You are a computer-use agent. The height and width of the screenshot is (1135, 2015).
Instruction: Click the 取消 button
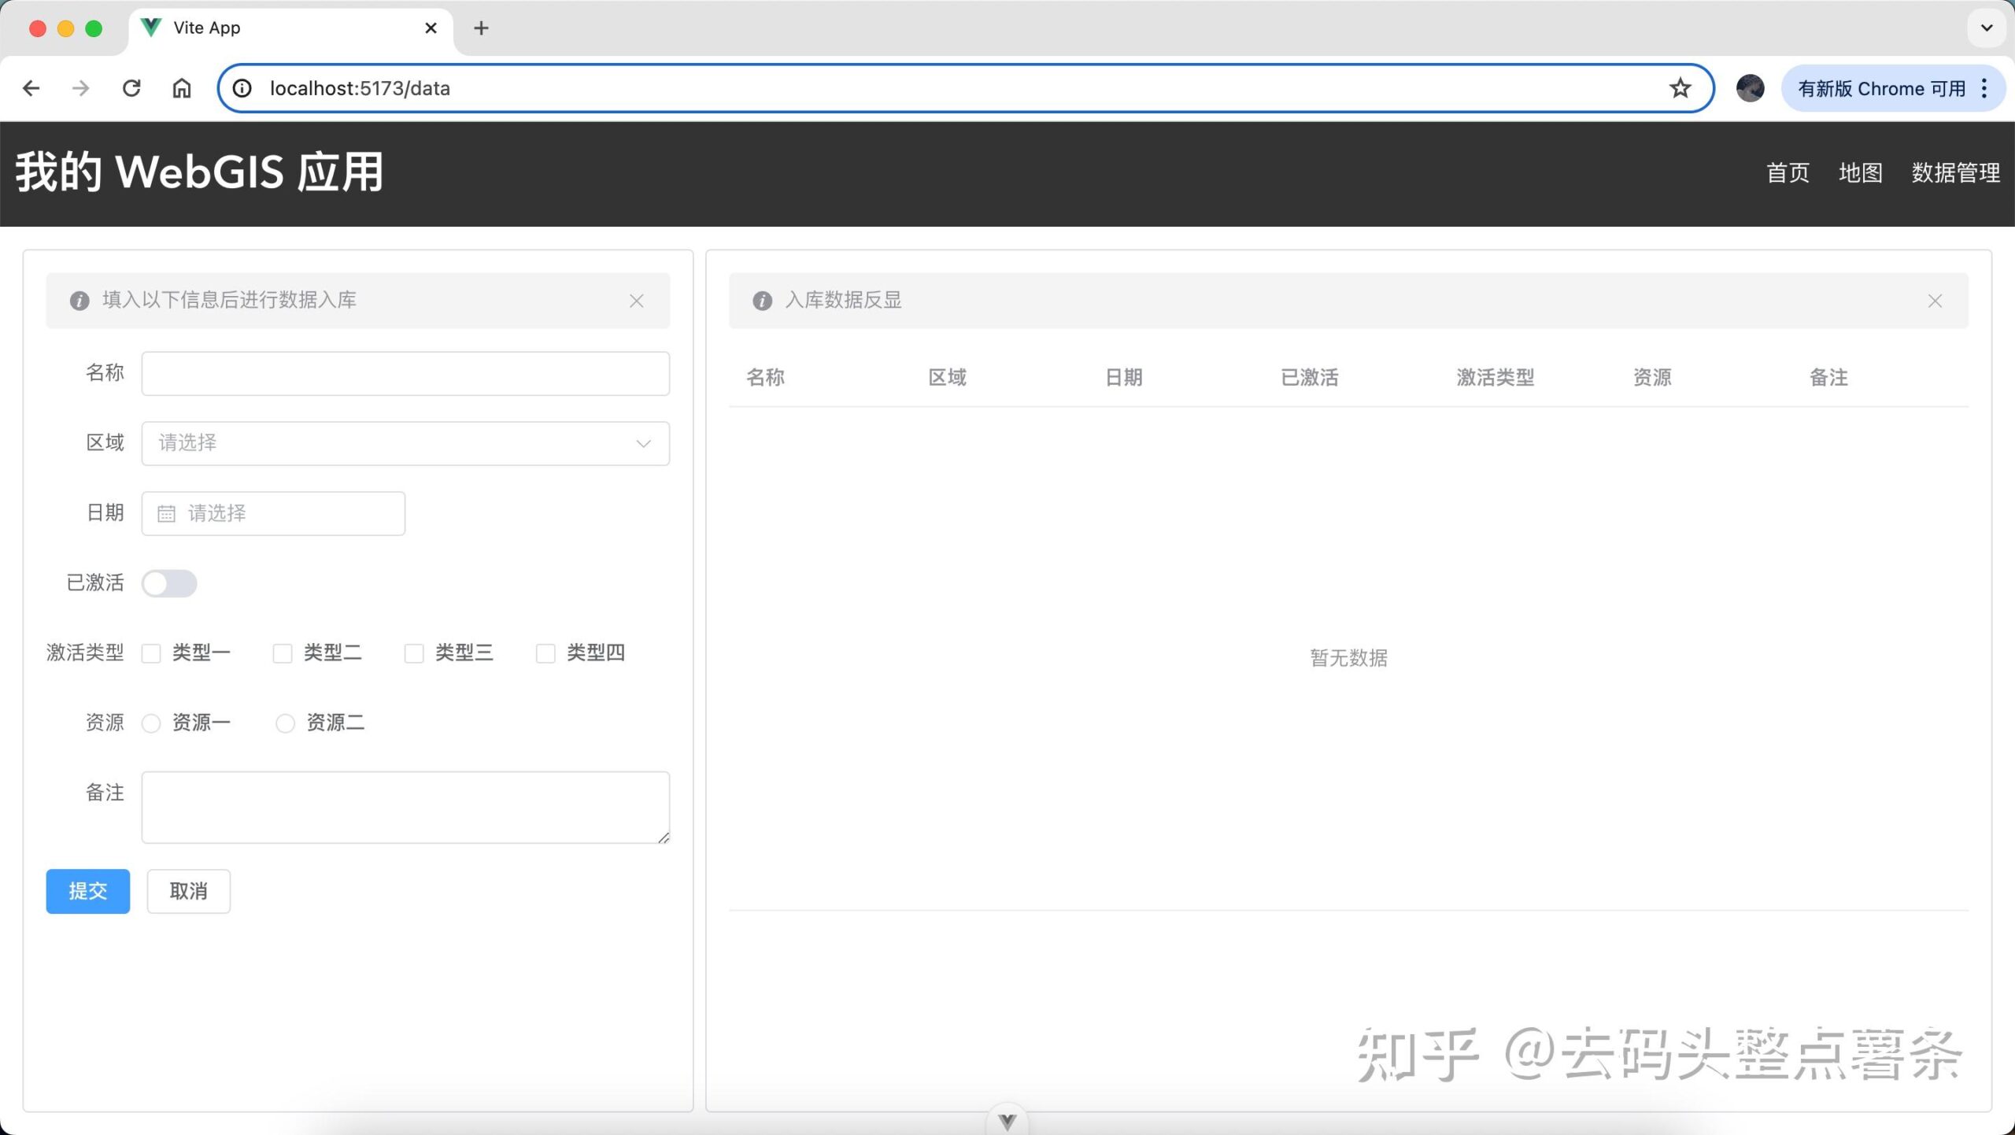click(x=189, y=891)
